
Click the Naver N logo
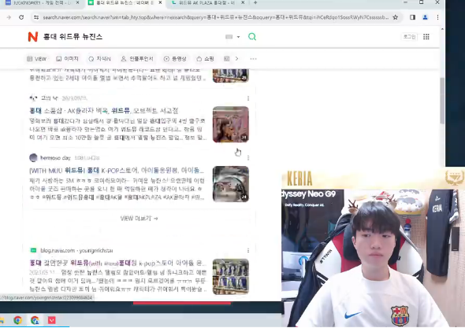32,37
